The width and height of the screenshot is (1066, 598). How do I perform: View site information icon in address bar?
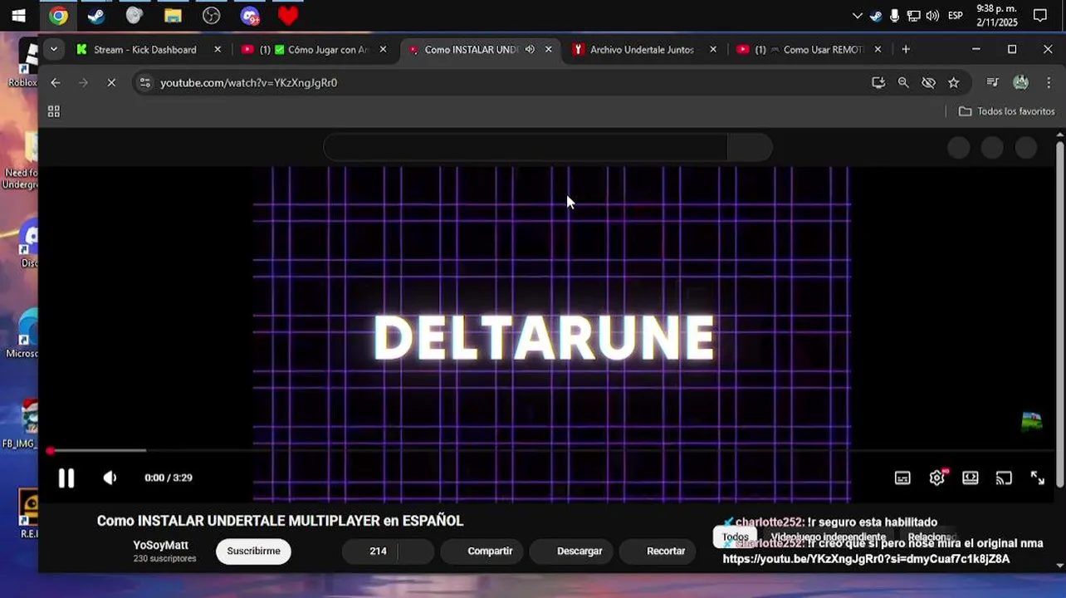(145, 82)
